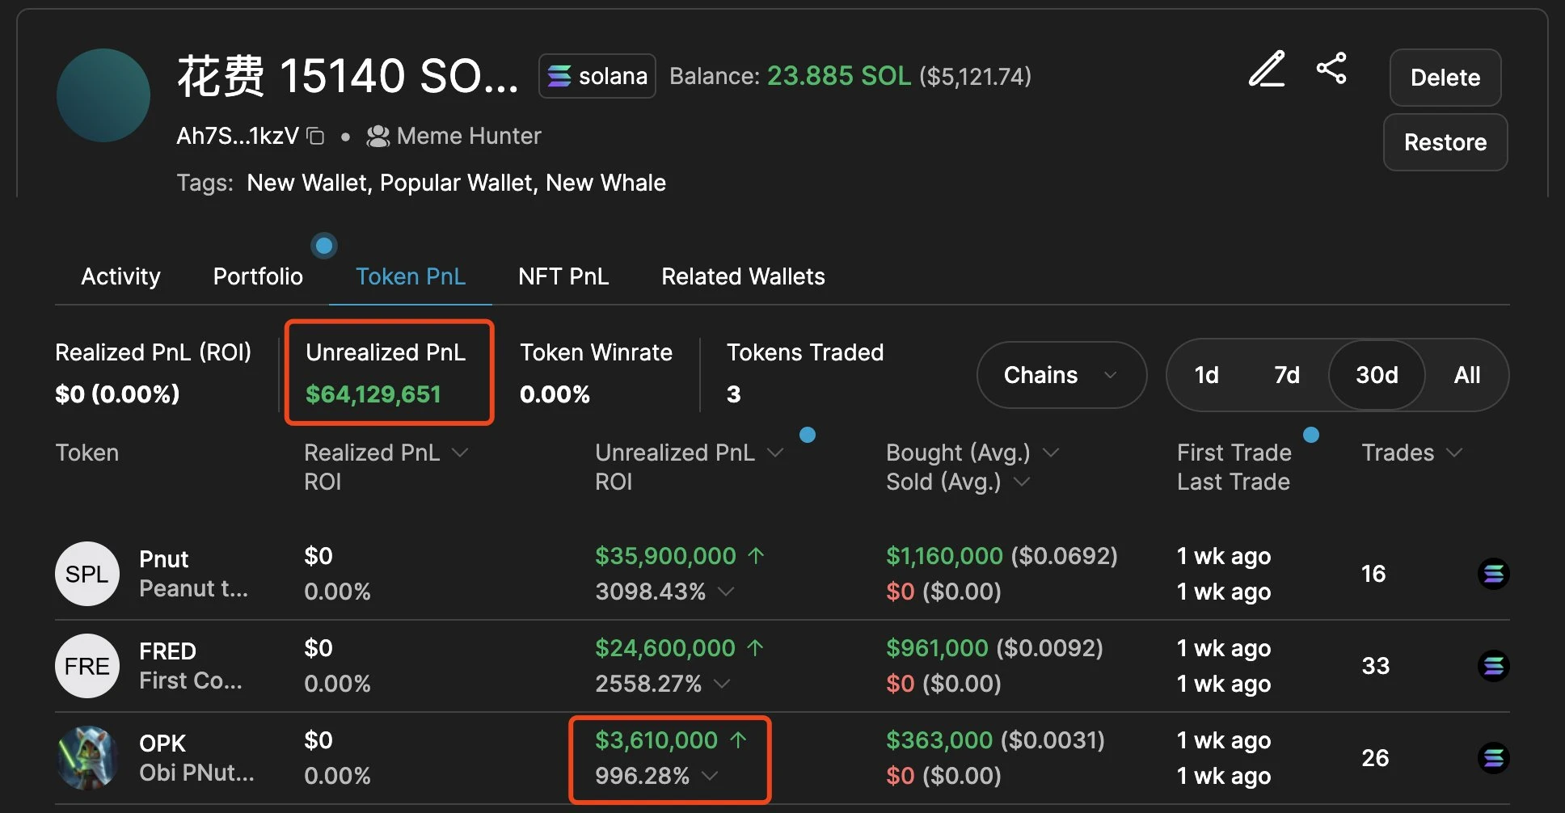This screenshot has width=1565, height=813.
Task: Click the OPK token avatar image
Action: (x=87, y=758)
